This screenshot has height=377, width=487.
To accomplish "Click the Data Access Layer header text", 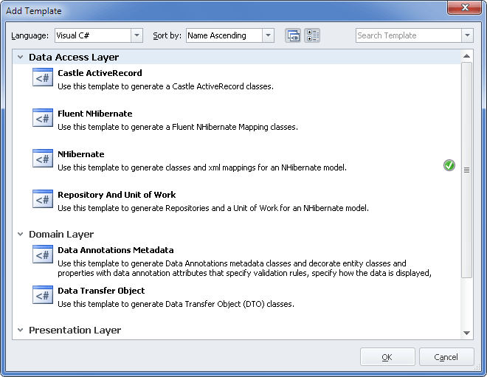I will [x=74, y=58].
